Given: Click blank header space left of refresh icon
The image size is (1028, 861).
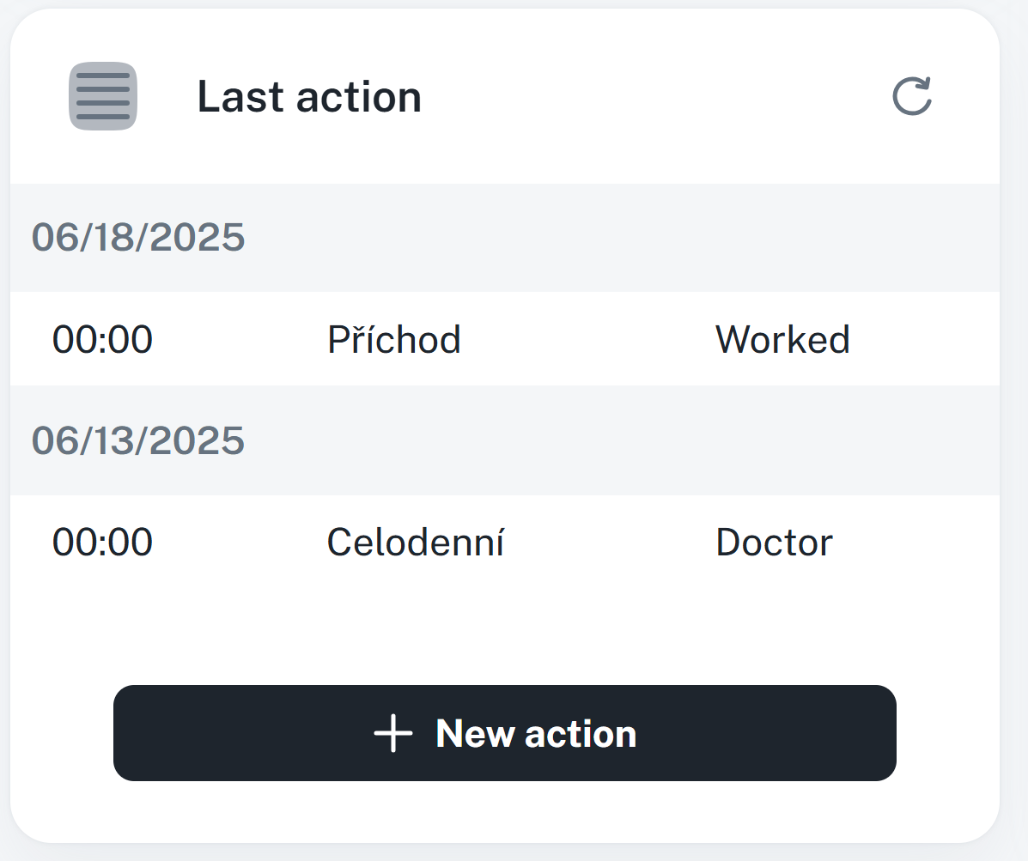Looking at the screenshot, I should [x=653, y=97].
